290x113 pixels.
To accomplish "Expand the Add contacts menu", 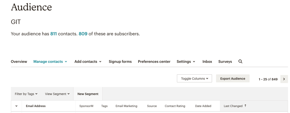I will pos(88,62).
